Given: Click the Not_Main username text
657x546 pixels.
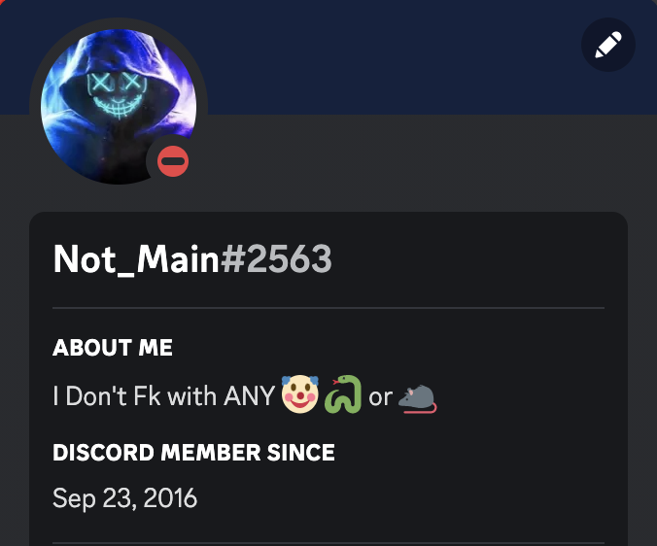Looking at the screenshot, I should [x=136, y=259].
